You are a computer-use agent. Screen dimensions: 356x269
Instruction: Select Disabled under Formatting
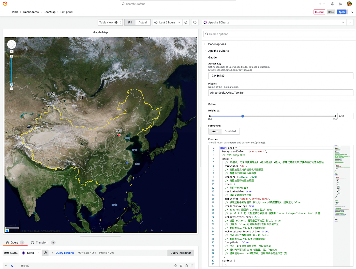[x=230, y=131]
